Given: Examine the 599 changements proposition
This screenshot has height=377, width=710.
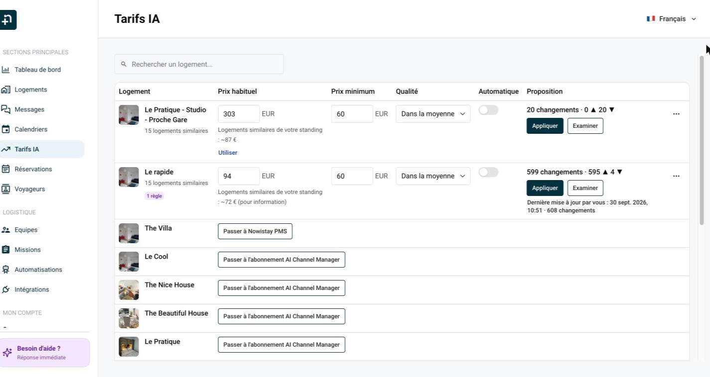Looking at the screenshot, I should pyautogui.click(x=585, y=188).
